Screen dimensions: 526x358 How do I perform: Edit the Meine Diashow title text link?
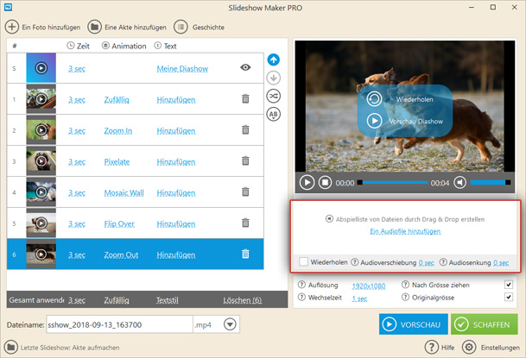(182, 69)
